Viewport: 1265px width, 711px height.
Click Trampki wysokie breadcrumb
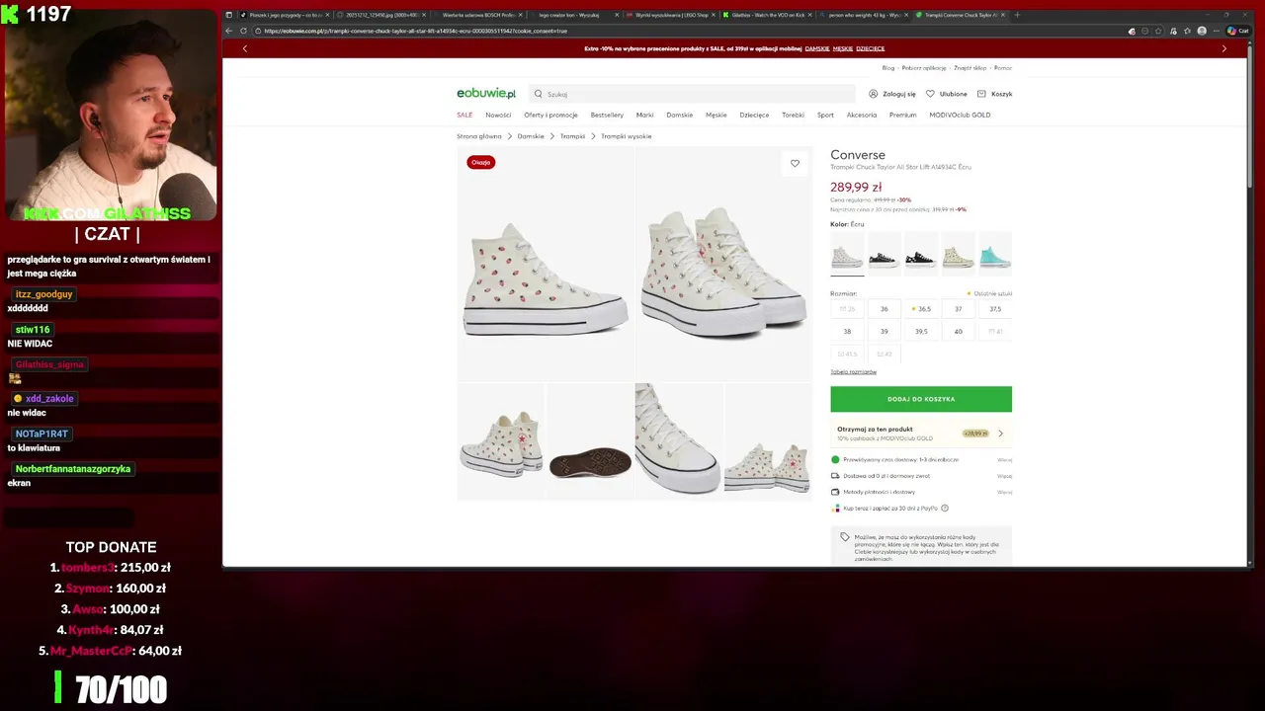point(627,136)
